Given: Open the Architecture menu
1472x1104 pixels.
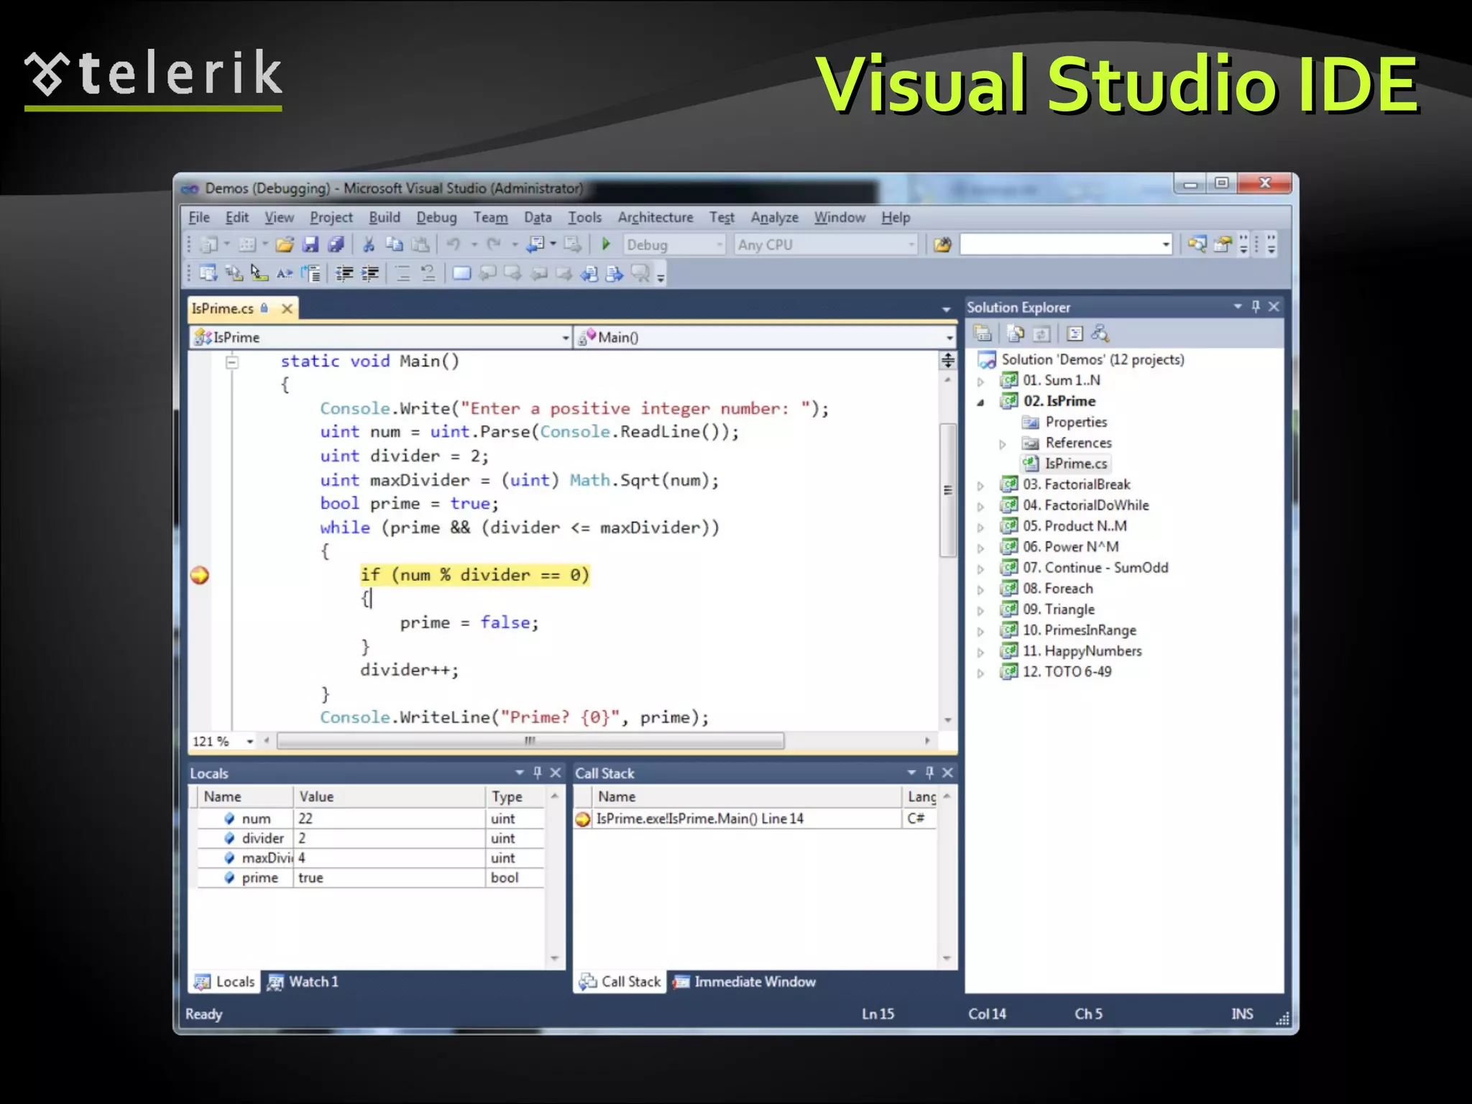Looking at the screenshot, I should click(x=655, y=218).
